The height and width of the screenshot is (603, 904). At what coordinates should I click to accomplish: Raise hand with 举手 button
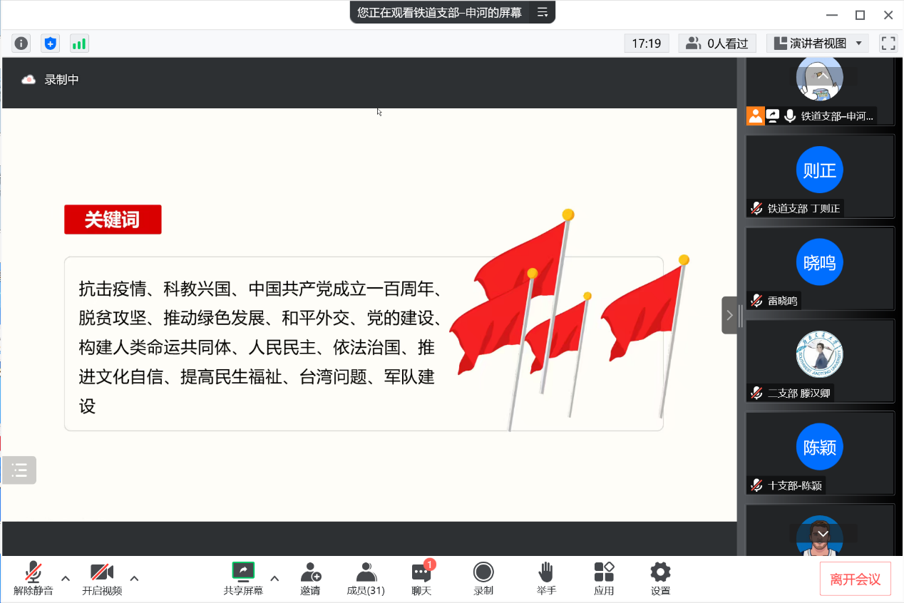(x=546, y=578)
